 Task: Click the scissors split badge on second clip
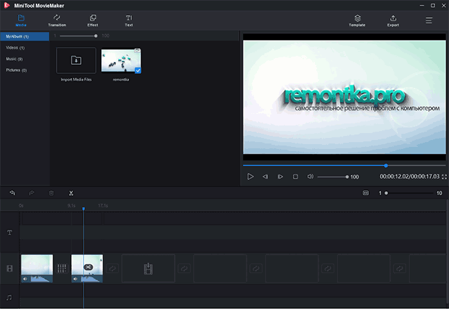coord(88,267)
